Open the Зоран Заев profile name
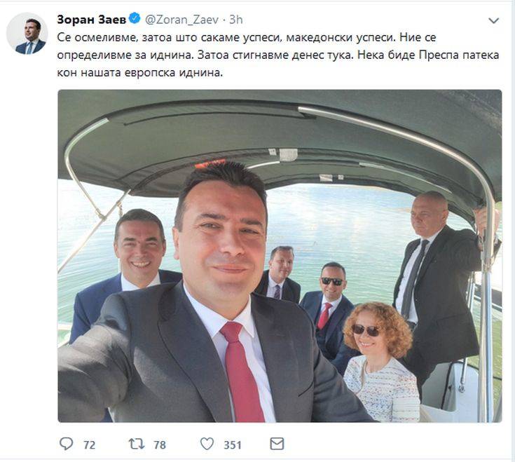The height and width of the screenshot is (462, 515). (91, 20)
